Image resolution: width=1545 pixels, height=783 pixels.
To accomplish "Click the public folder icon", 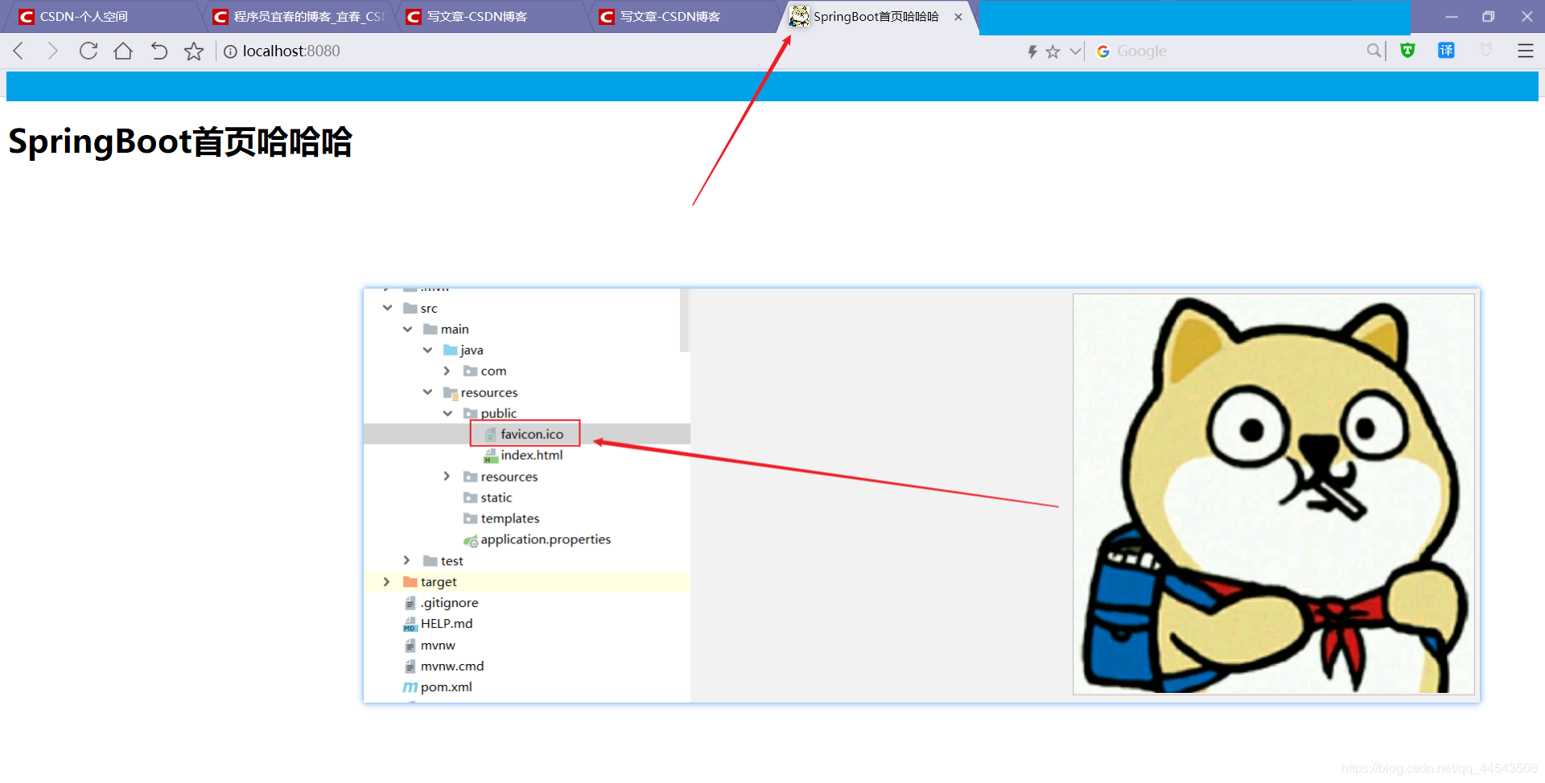I will tap(471, 413).
